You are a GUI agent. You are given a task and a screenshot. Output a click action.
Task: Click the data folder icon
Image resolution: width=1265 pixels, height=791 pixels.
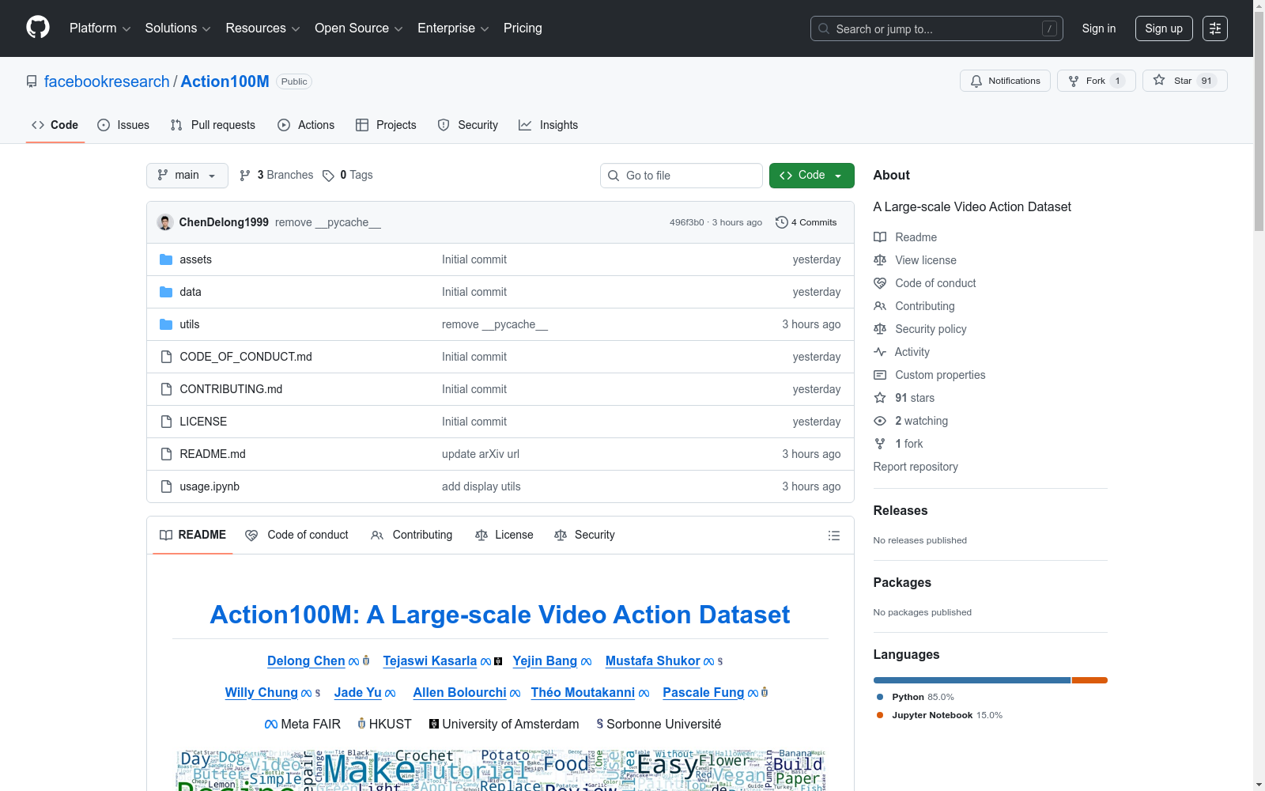(x=166, y=292)
